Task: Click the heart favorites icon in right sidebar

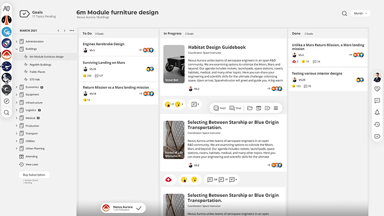Action: point(377,89)
